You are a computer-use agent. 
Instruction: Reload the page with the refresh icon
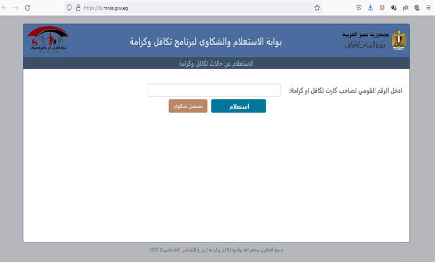[27, 8]
